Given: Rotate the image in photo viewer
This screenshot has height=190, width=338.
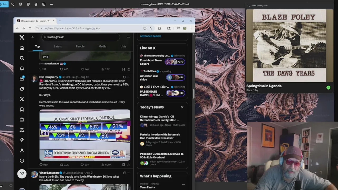Looking at the screenshot, I should (13, 4).
